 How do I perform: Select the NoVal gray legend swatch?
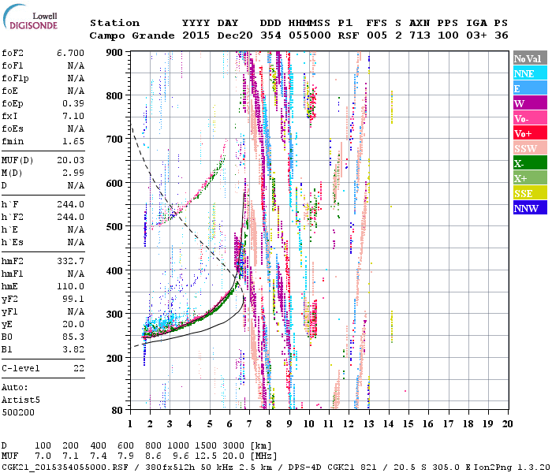coord(530,58)
